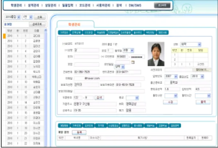
Task: Expand the 졸업년도 dropdown showing 2010
Action: (x=197, y=77)
